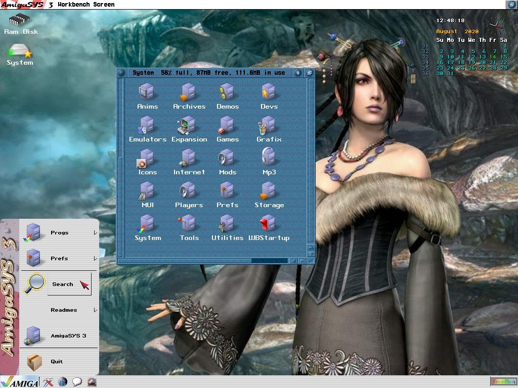Expand the Prefs submenu in start panel
The width and height of the screenshot is (518, 388).
click(x=60, y=259)
